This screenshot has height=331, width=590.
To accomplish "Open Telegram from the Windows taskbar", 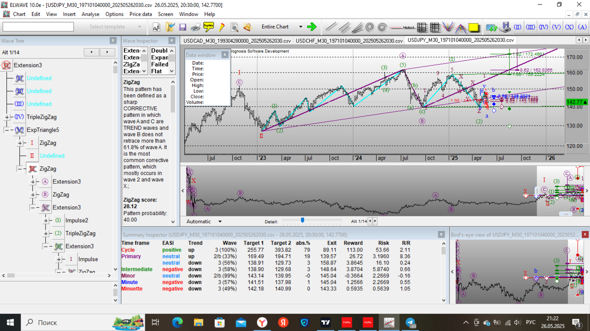I will coord(410,322).
